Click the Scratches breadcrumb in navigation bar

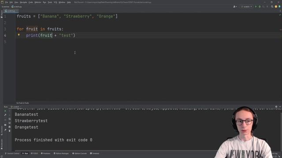point(5,7)
